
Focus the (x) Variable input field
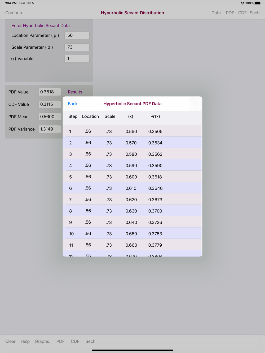(77, 59)
